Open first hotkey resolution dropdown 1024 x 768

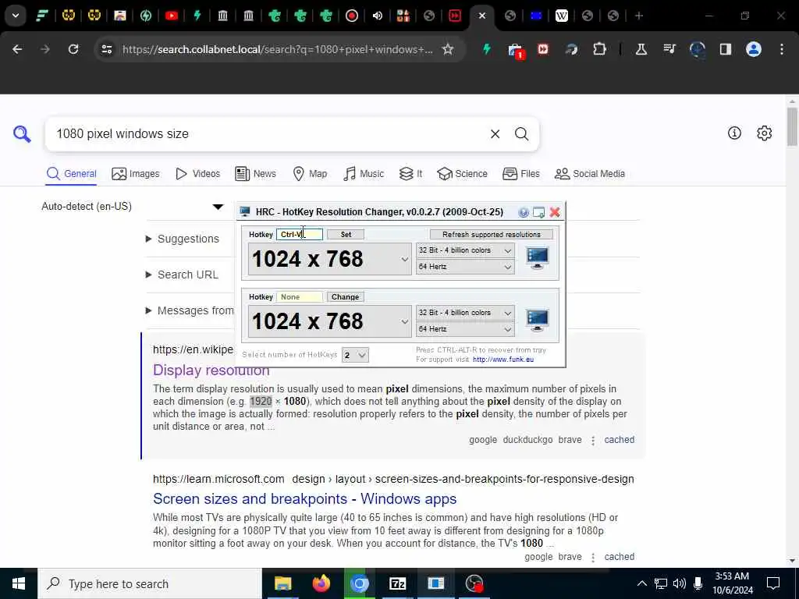click(x=329, y=259)
